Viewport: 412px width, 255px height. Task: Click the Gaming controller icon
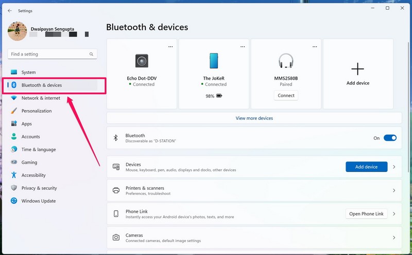click(x=14, y=162)
